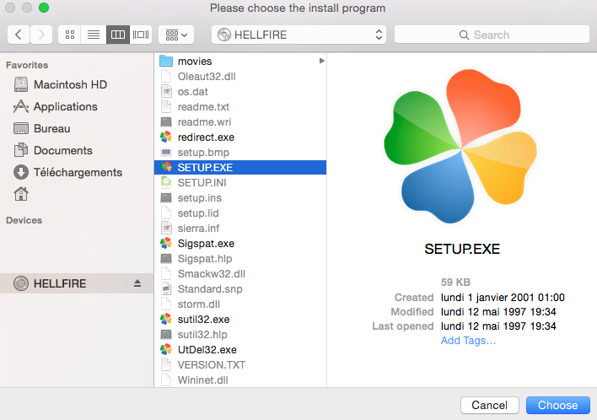The width and height of the screenshot is (597, 420).
Task: Select setup.ins in the file list
Action: [240, 198]
